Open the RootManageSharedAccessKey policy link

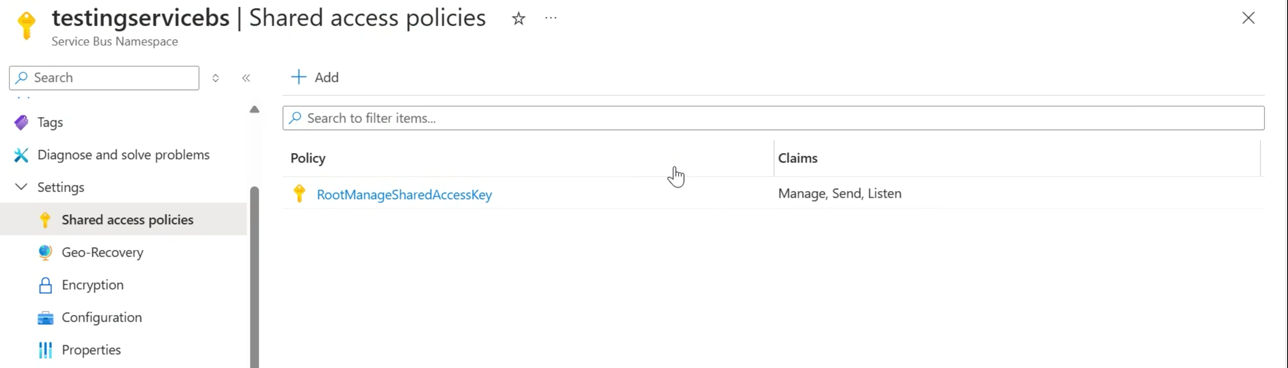(404, 194)
